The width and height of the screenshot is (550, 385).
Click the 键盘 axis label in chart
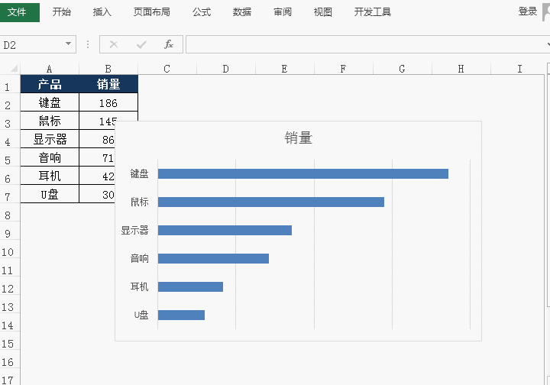click(x=139, y=174)
